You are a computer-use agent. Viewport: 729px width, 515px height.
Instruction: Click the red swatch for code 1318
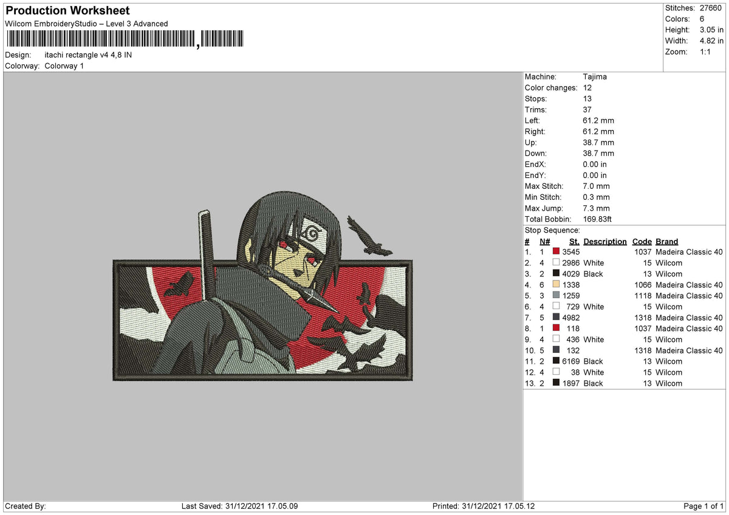point(556,318)
